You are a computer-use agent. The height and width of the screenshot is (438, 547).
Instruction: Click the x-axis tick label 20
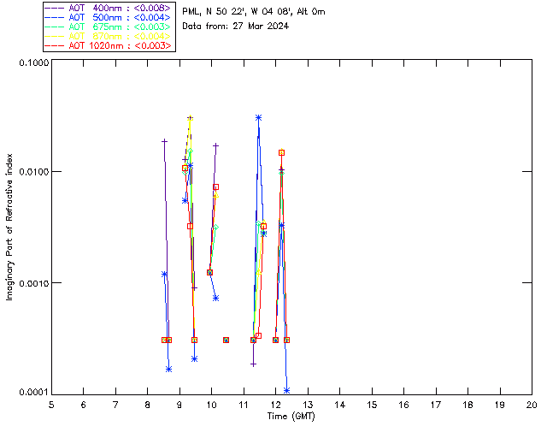532,405
